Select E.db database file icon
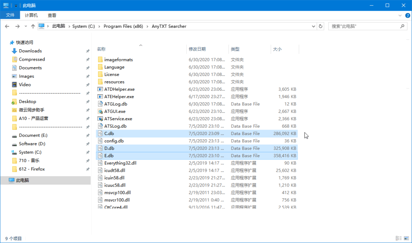 coord(100,156)
